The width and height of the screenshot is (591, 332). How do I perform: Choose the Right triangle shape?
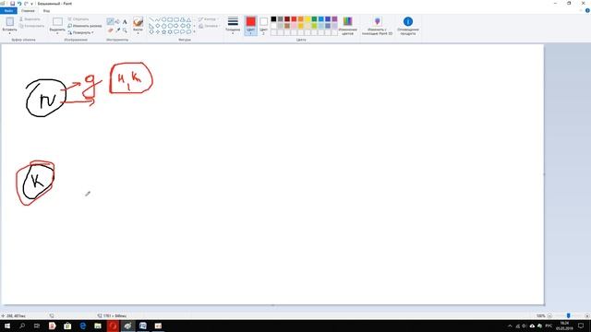151,26
